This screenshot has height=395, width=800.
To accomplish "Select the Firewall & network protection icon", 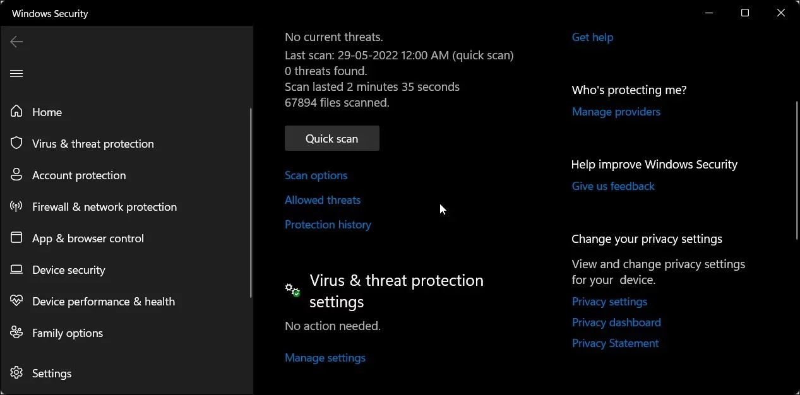I will [16, 206].
